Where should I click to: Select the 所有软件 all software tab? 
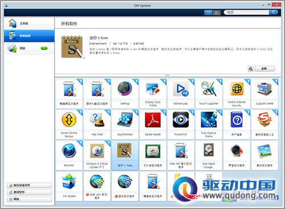pyautogui.click(x=29, y=36)
